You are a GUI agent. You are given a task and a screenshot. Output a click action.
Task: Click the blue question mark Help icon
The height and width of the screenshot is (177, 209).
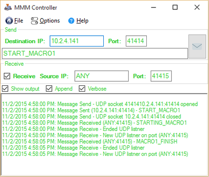pyautogui.click(x=71, y=21)
